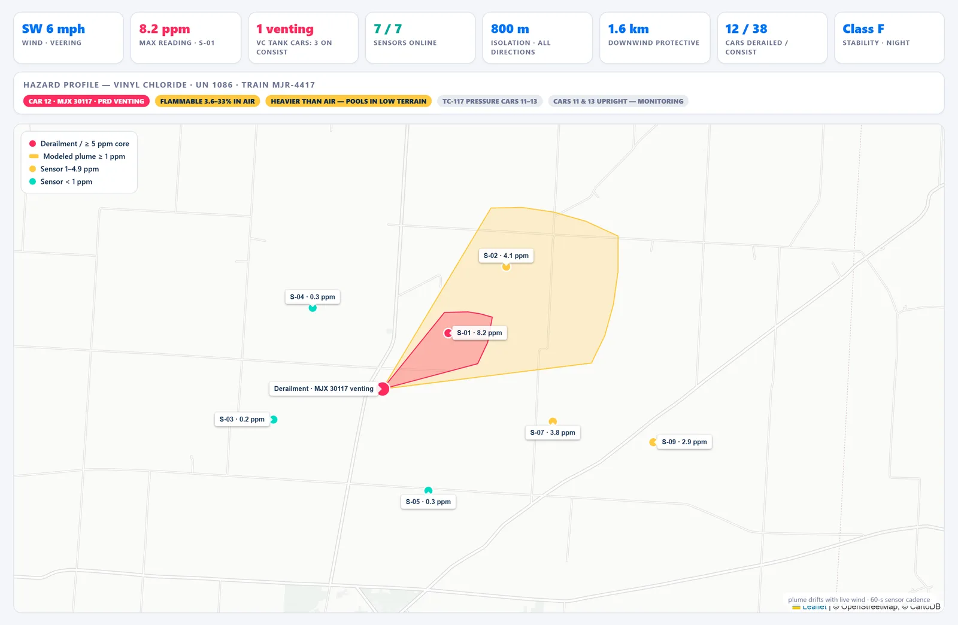Select the S-02 yellow sensor dot
This screenshot has height=625, width=958.
click(506, 266)
